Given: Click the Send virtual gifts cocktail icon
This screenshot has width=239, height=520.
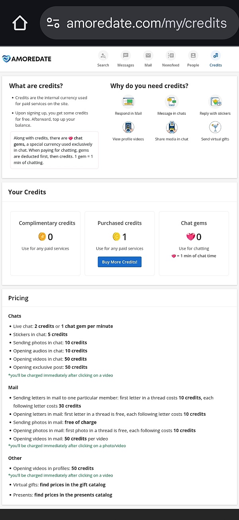Looking at the screenshot, I should click(x=215, y=127).
